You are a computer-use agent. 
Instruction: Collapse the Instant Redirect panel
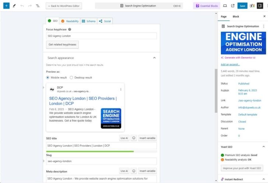[264, 179]
